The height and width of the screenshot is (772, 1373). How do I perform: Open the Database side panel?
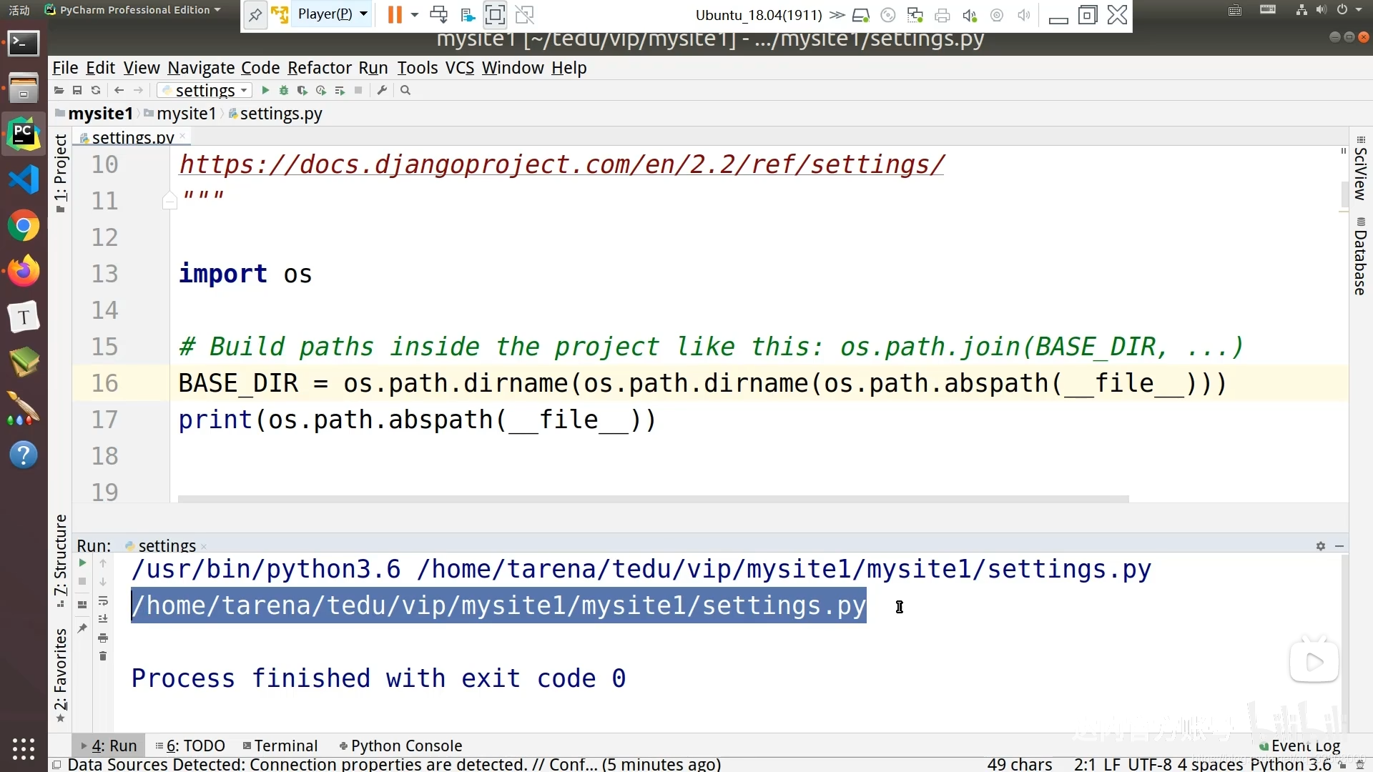click(x=1360, y=257)
